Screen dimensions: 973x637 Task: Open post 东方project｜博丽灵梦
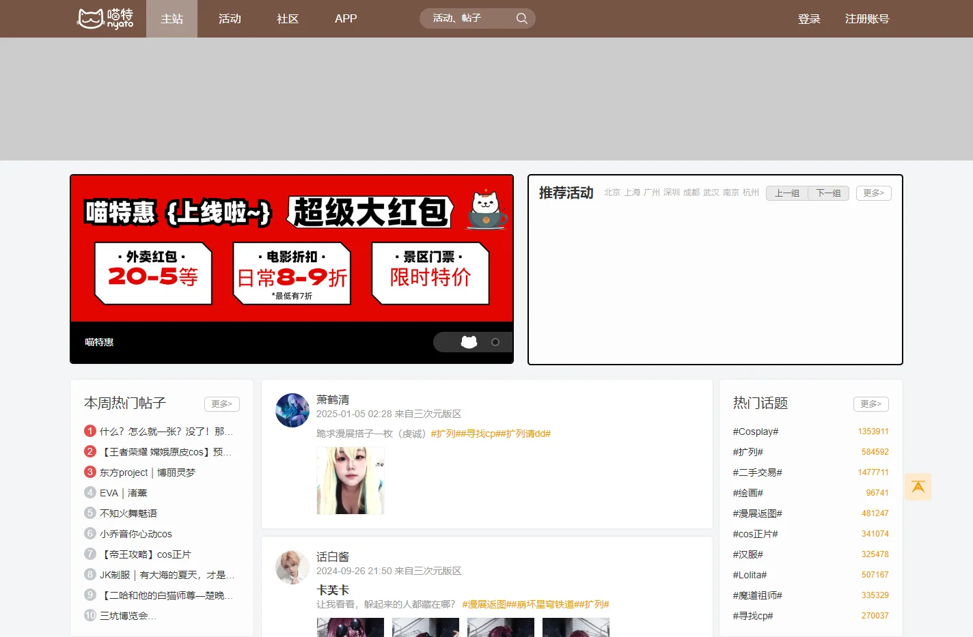click(x=148, y=472)
